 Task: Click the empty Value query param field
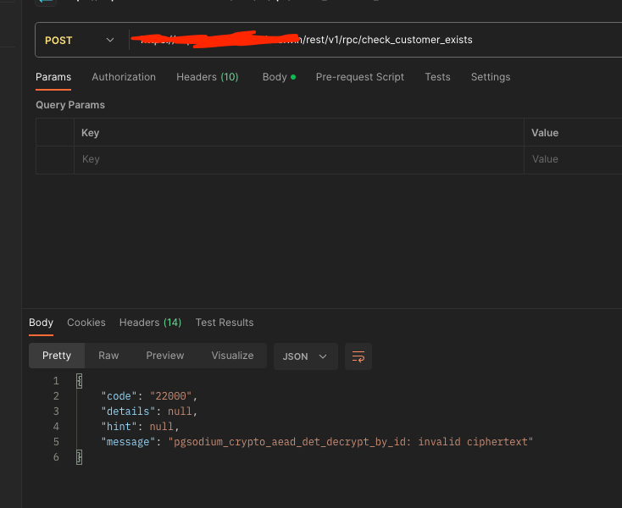pos(573,160)
